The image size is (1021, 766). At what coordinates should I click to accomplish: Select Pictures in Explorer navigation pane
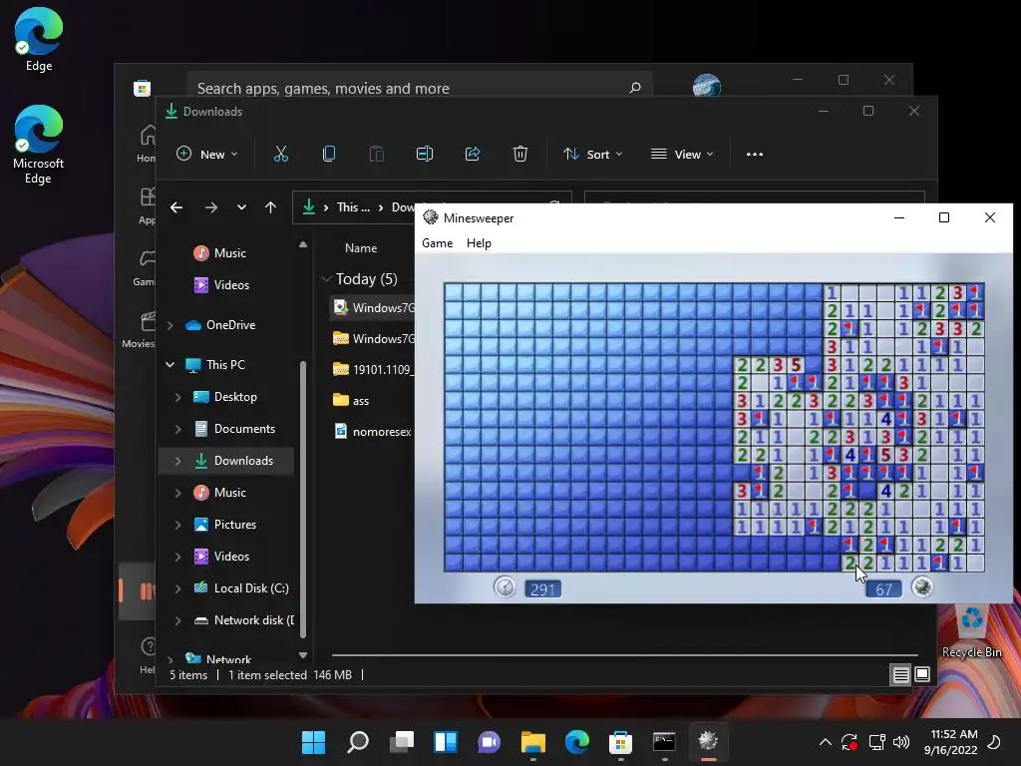(225, 525)
